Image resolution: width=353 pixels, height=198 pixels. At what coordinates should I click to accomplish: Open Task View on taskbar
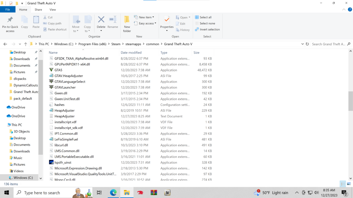click(x=99, y=193)
